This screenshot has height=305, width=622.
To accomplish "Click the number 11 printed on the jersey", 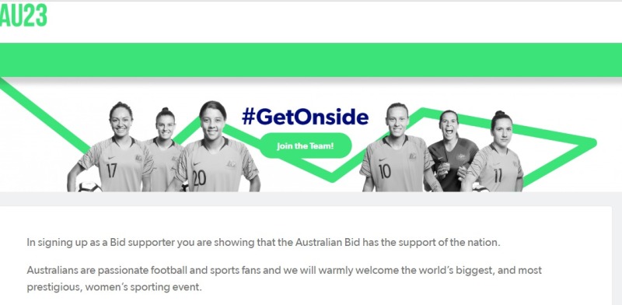I will click(498, 175).
